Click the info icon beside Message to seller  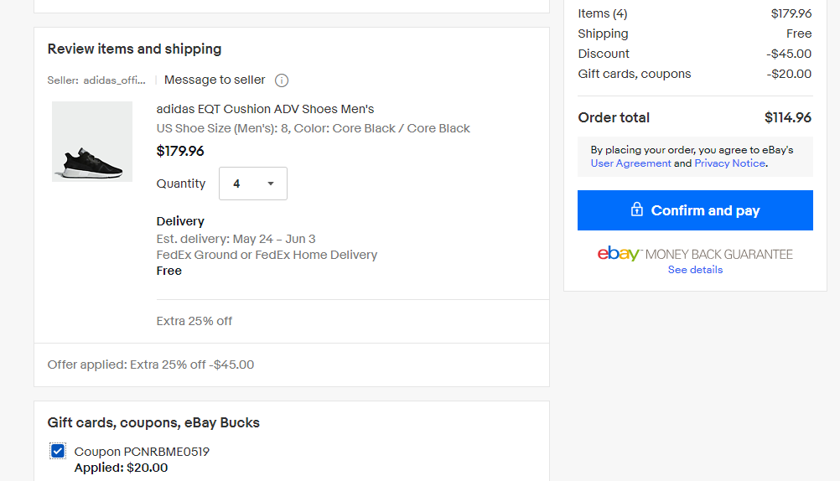281,80
